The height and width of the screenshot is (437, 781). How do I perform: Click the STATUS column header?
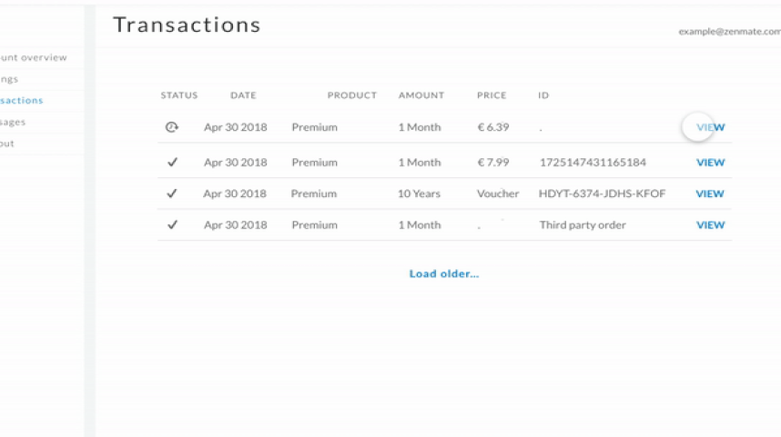[x=178, y=95]
